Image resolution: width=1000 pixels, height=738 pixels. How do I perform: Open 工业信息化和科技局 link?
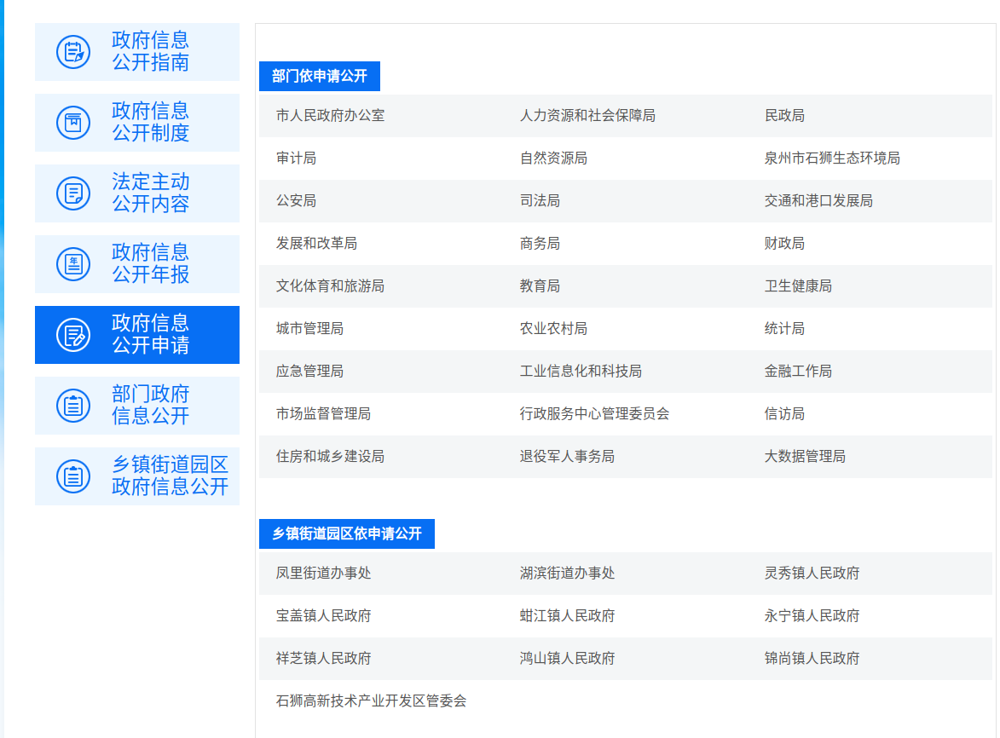point(581,372)
